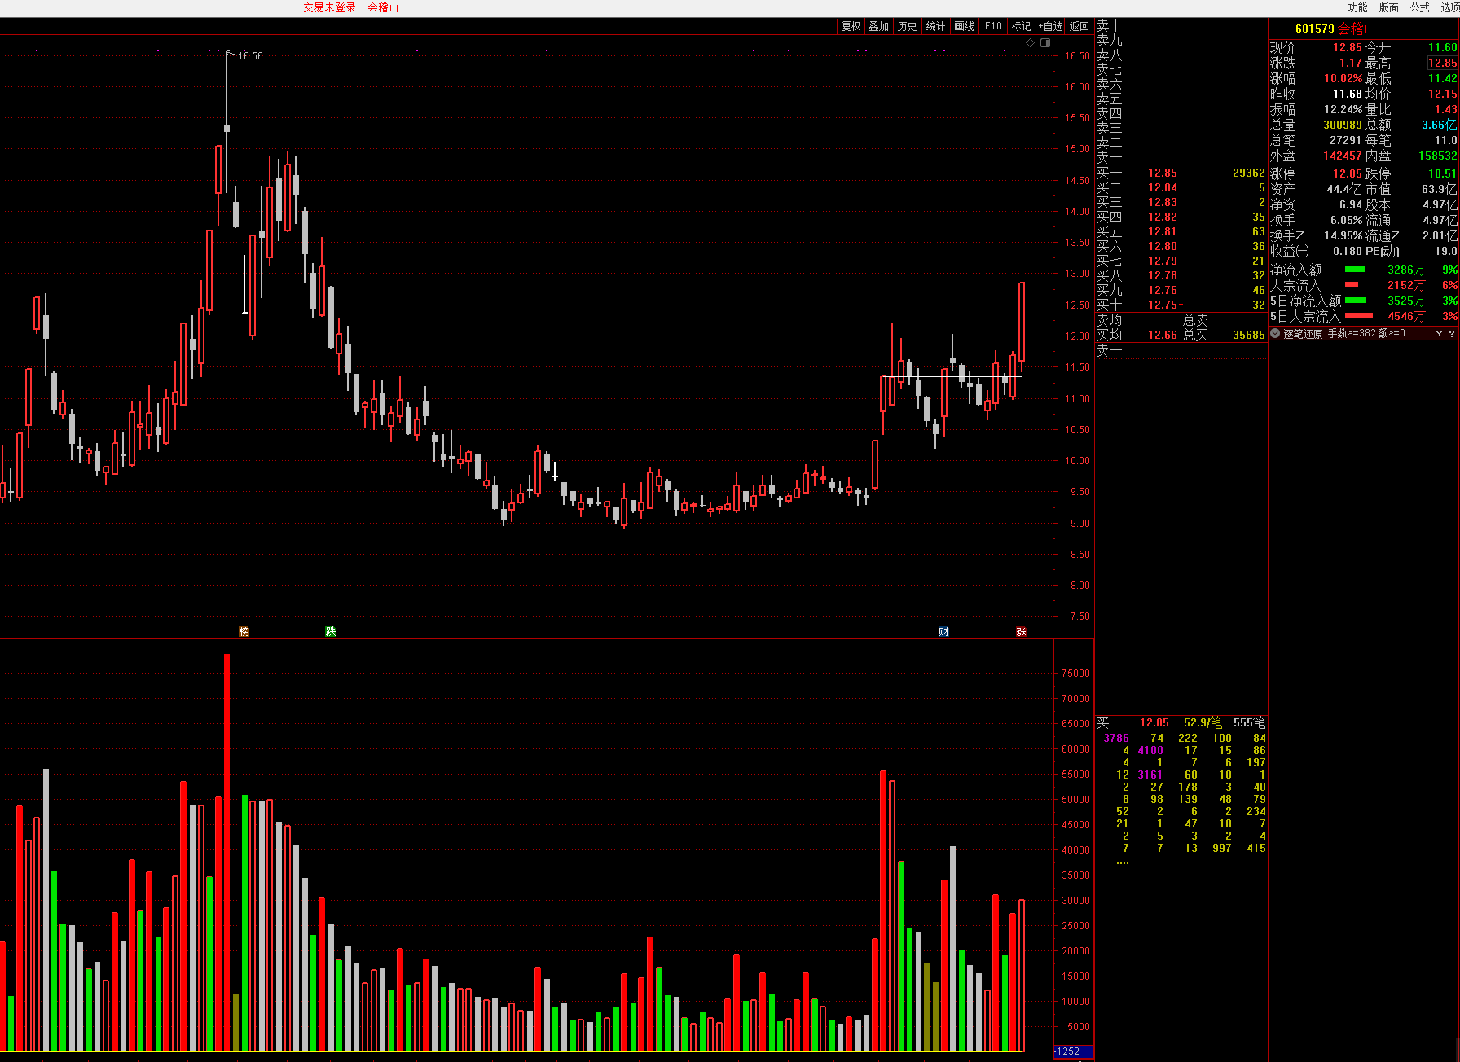Click the 现价 value 12.85
The width and height of the screenshot is (1460, 1062).
[x=1348, y=47]
